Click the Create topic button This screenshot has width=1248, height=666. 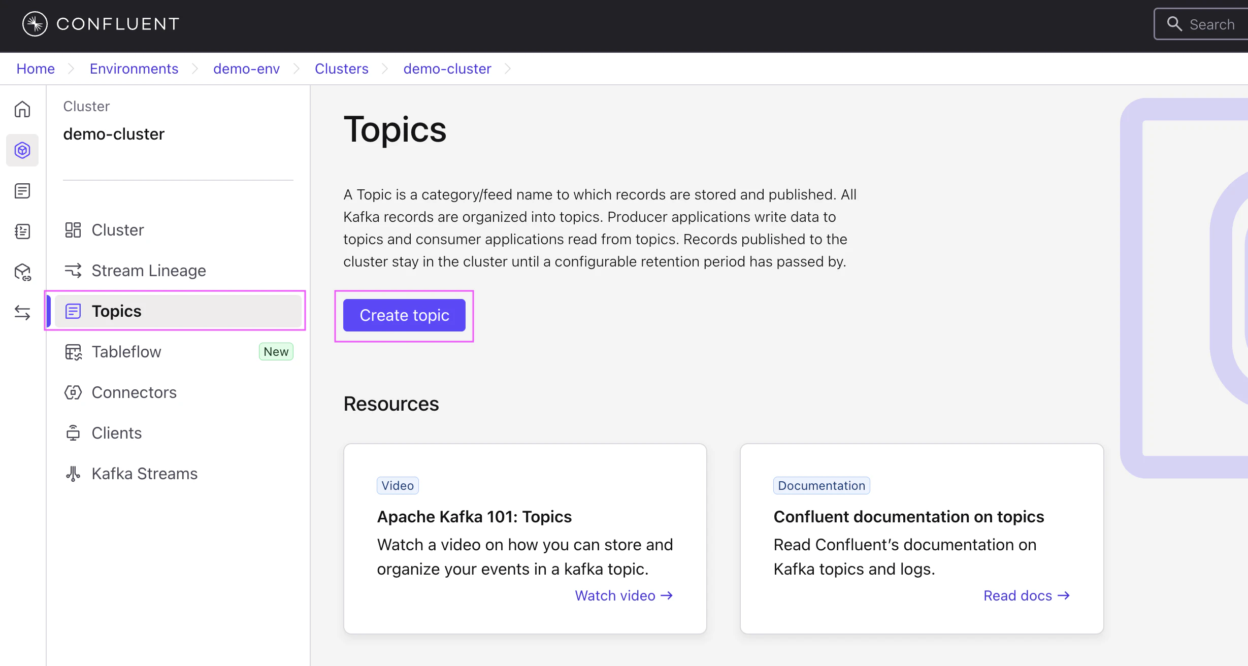pyautogui.click(x=404, y=315)
